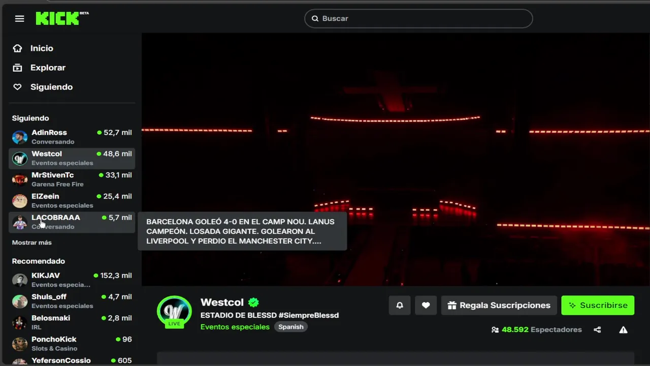Click the verified badge icon

[x=253, y=302]
